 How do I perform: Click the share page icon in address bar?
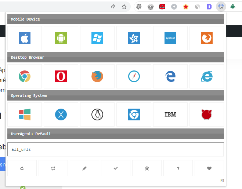pyautogui.click(x=112, y=7)
